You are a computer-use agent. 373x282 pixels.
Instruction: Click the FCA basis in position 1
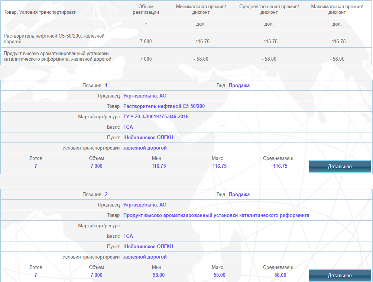tap(128, 127)
